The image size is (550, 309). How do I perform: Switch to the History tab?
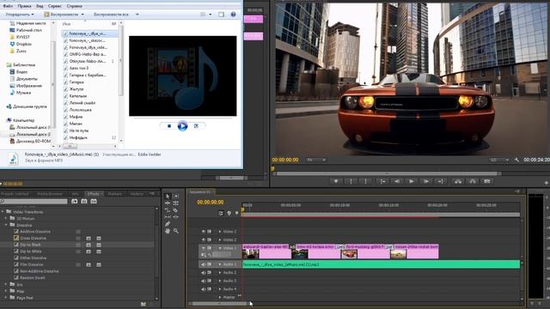pyautogui.click(x=137, y=194)
